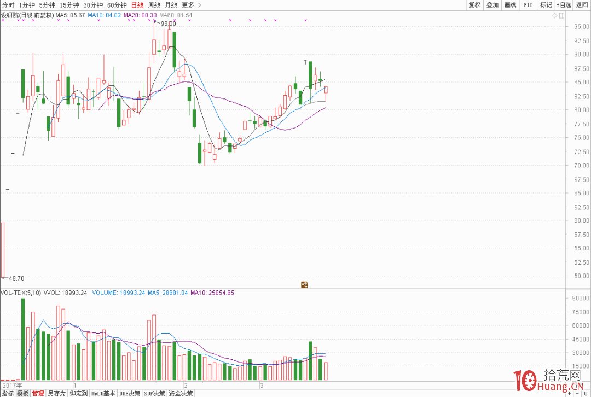Select the 15分钟 period tab
The height and width of the screenshot is (397, 591).
pyautogui.click(x=69, y=5)
